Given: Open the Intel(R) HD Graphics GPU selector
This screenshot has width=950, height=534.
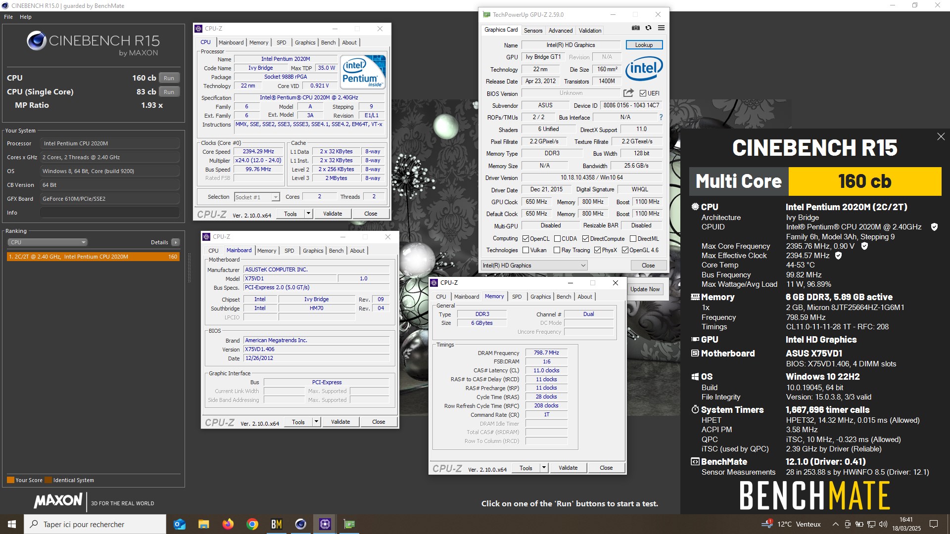Looking at the screenshot, I should click(534, 266).
